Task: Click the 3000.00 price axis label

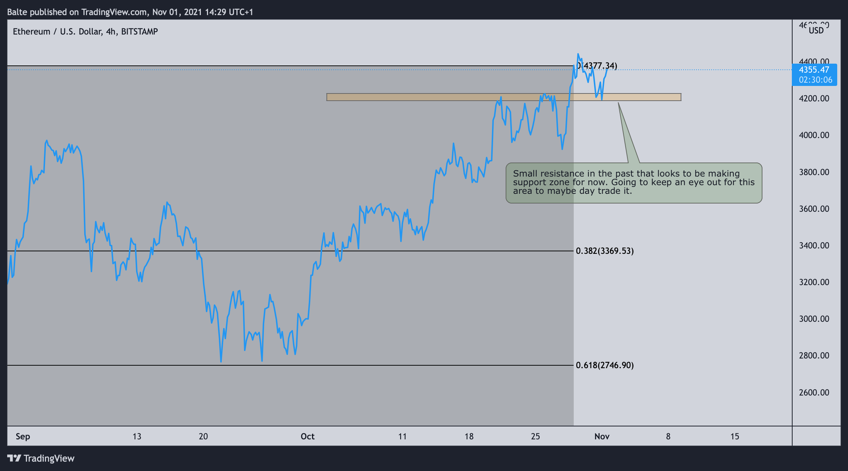Action: [x=814, y=319]
